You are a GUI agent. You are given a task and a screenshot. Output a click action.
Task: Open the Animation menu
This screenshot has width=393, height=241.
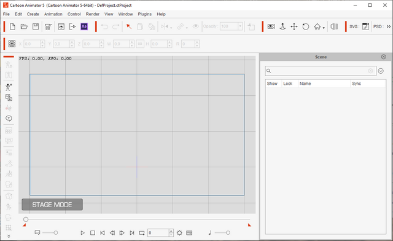[x=53, y=14]
